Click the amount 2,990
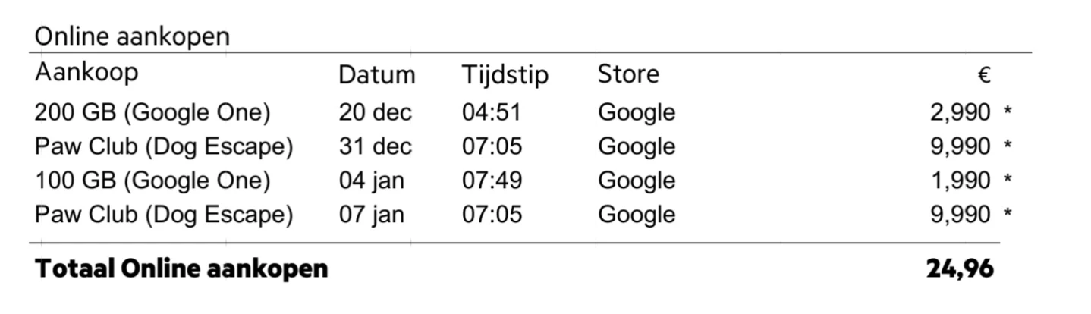 (961, 113)
